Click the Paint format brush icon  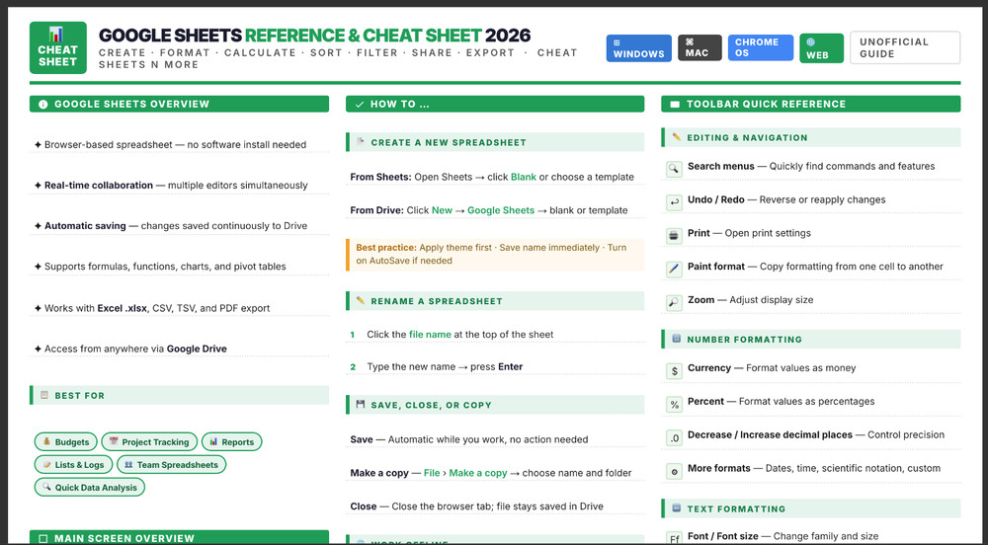pyautogui.click(x=674, y=269)
